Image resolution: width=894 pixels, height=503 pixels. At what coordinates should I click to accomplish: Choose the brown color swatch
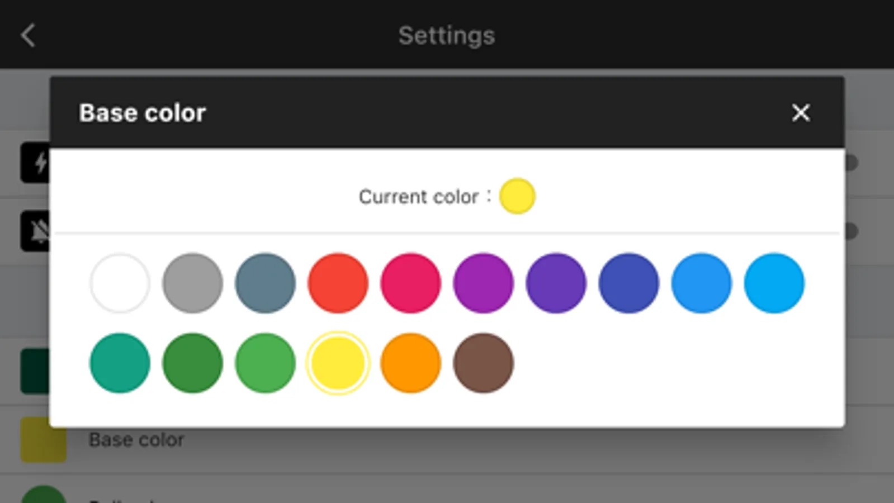[x=483, y=363]
